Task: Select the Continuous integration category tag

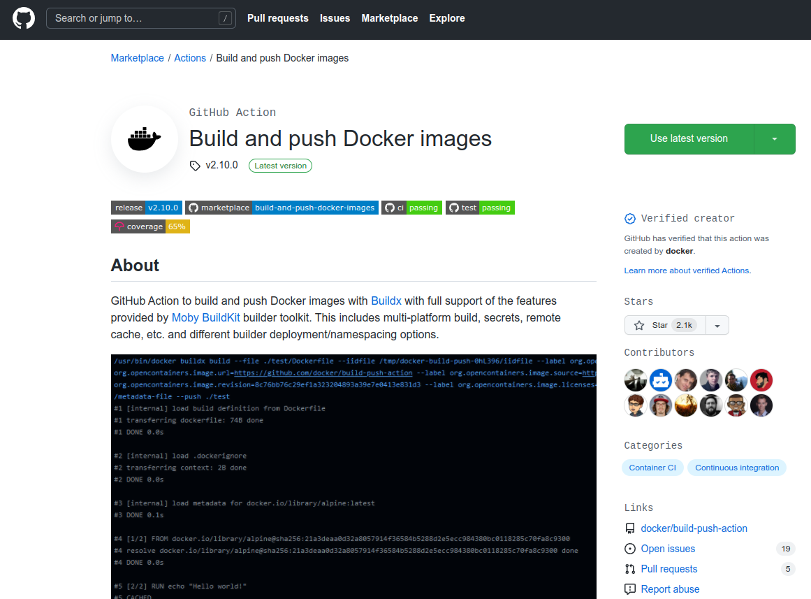Action: pos(736,468)
